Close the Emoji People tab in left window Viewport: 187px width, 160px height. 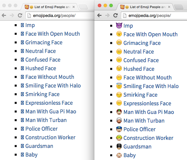click(x=74, y=7)
